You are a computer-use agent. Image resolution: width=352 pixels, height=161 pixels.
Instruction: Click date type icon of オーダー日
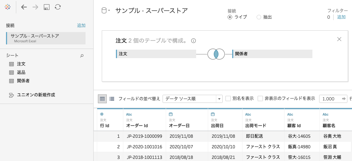tap(171, 114)
